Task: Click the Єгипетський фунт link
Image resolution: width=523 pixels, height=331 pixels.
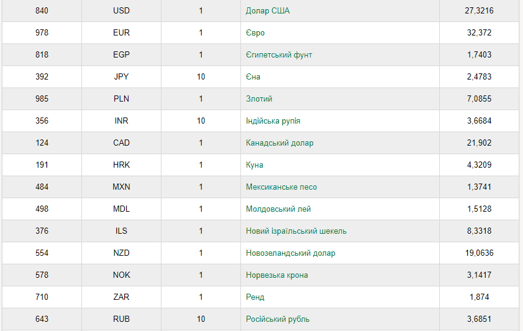Action: (x=279, y=54)
